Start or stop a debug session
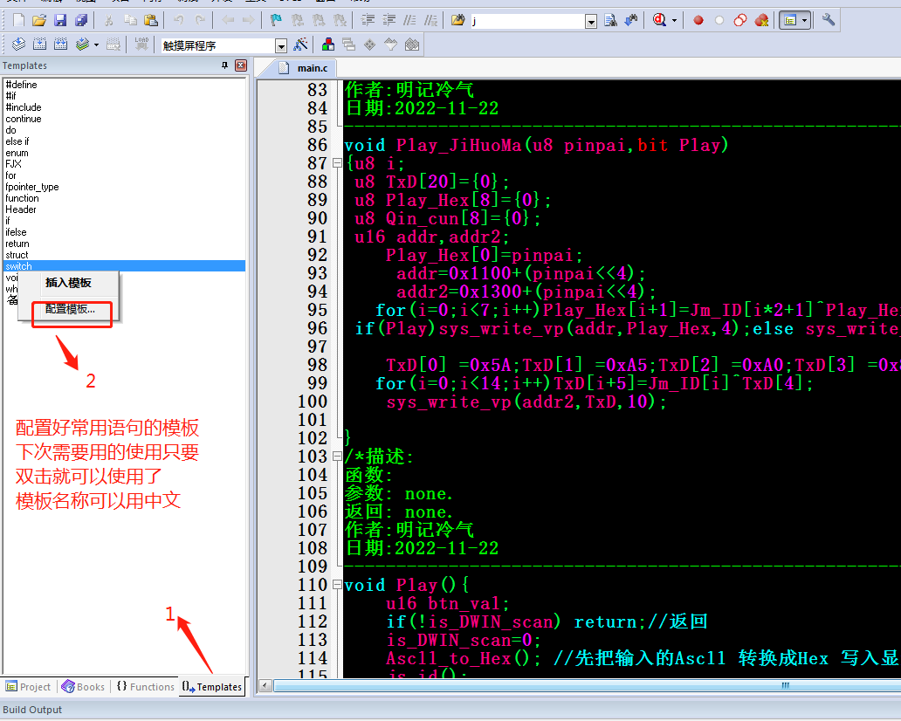The height and width of the screenshot is (721, 901). [x=660, y=21]
